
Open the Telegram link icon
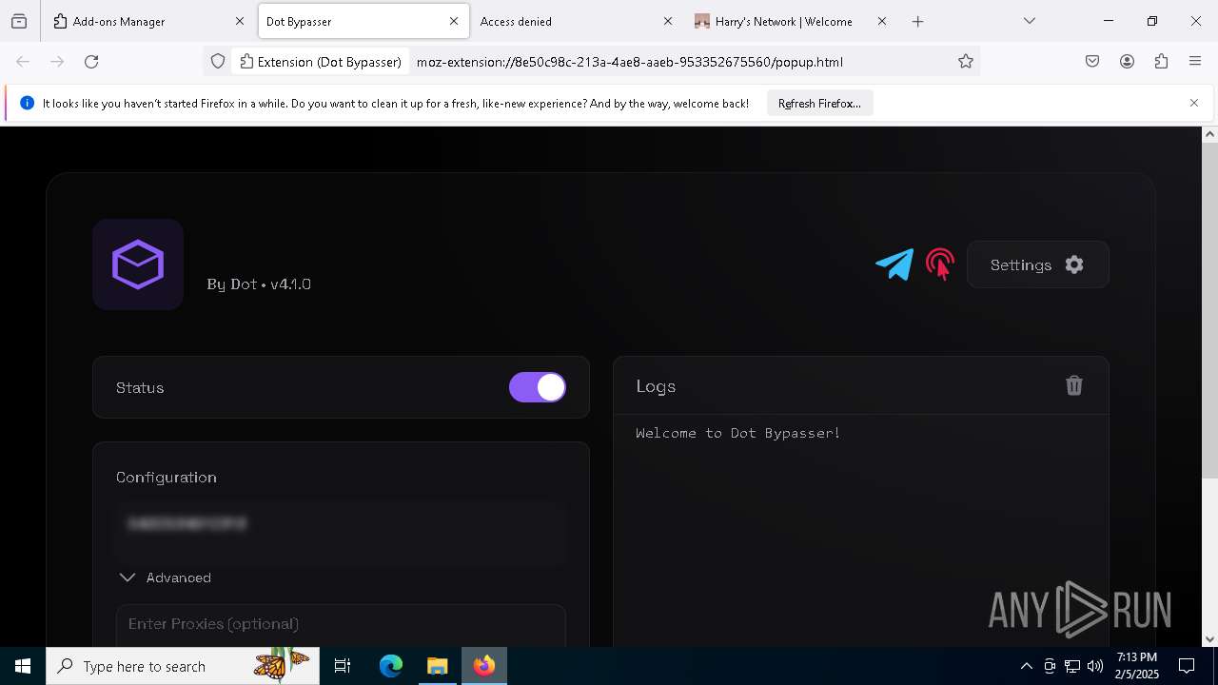(894, 264)
